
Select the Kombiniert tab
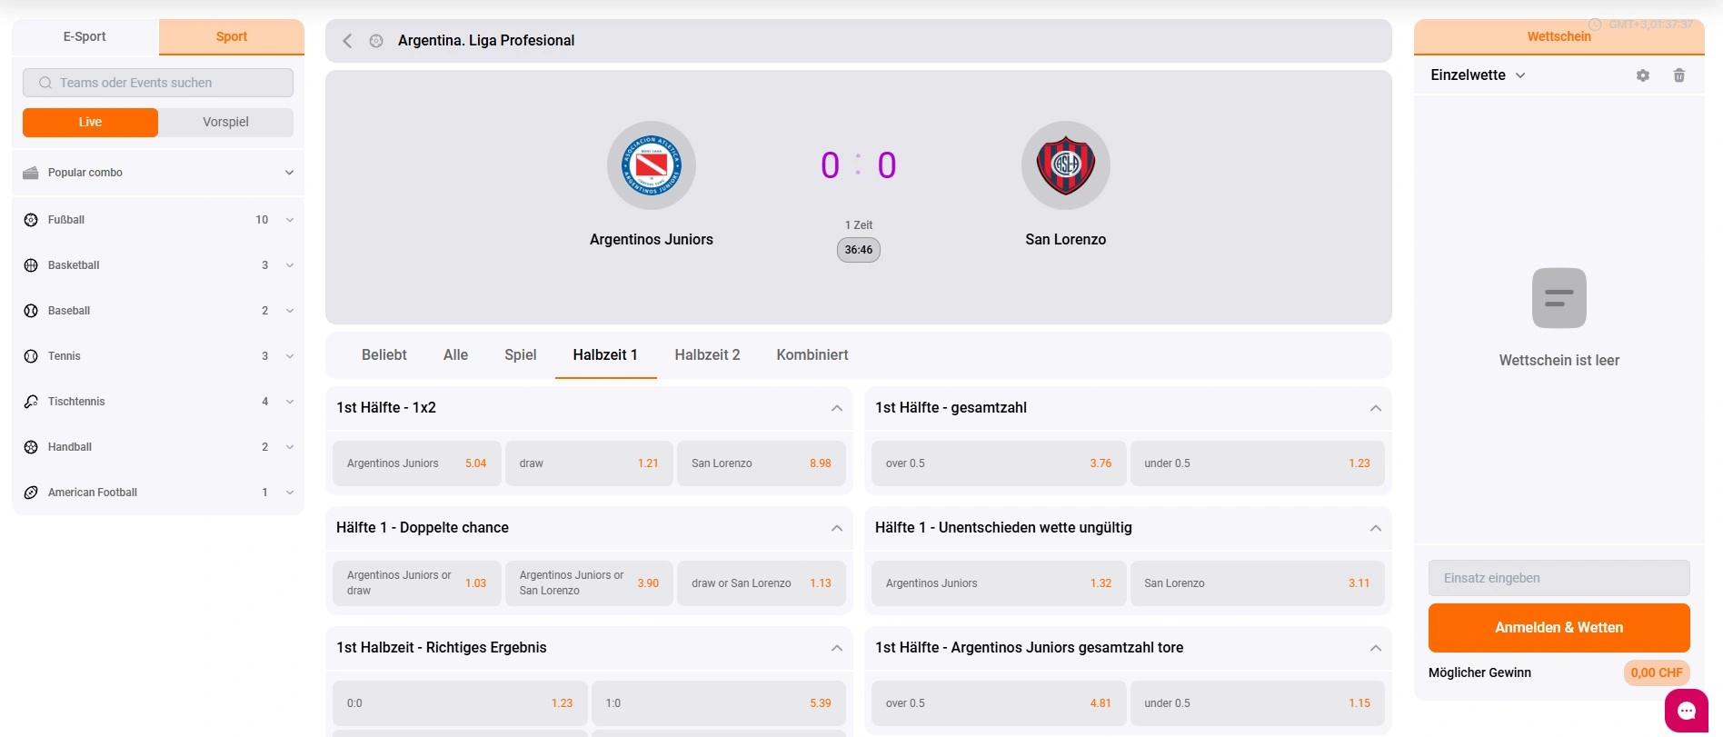(812, 355)
